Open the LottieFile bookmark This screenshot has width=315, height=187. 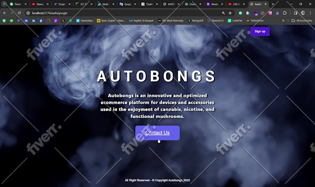(235, 21)
